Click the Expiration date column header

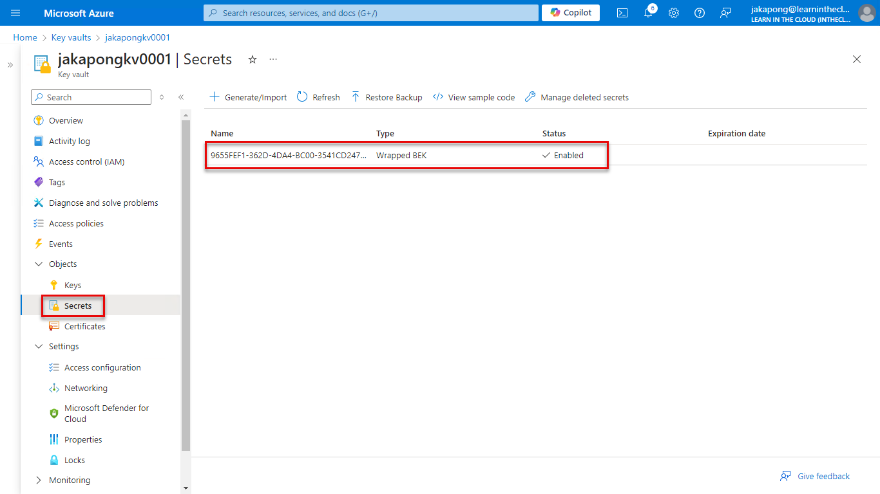point(736,134)
